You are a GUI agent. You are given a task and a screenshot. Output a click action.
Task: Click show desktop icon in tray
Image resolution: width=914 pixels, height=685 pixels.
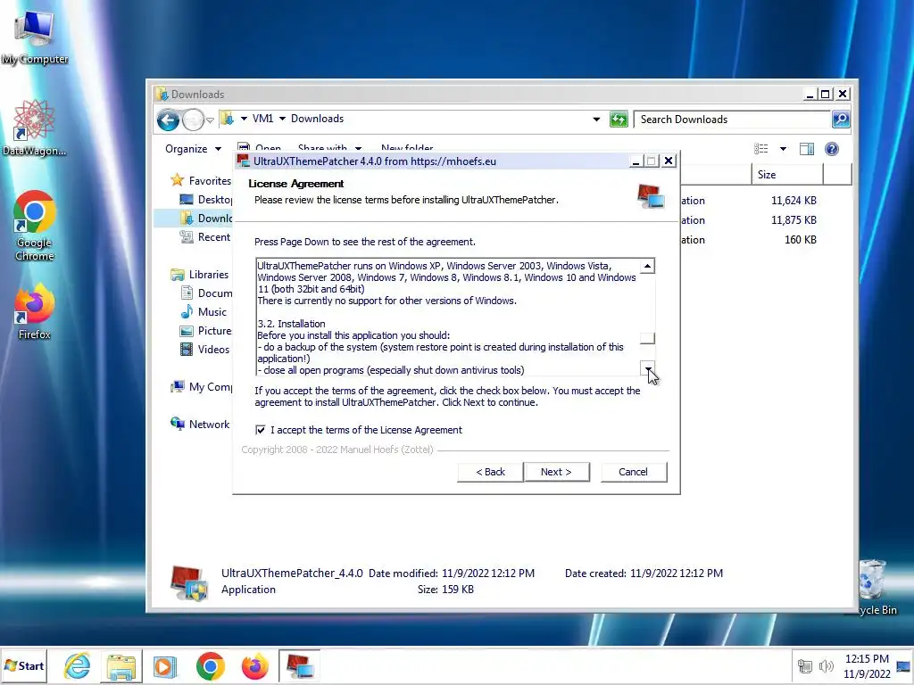pos(903,665)
